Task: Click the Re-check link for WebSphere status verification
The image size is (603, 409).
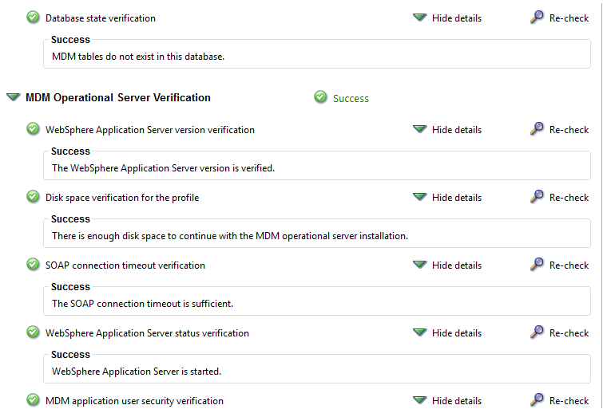Action: tap(569, 333)
